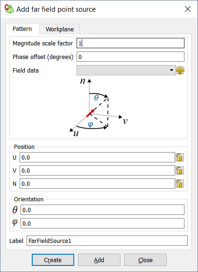Click the Field data dropdown arrow

click(171, 70)
